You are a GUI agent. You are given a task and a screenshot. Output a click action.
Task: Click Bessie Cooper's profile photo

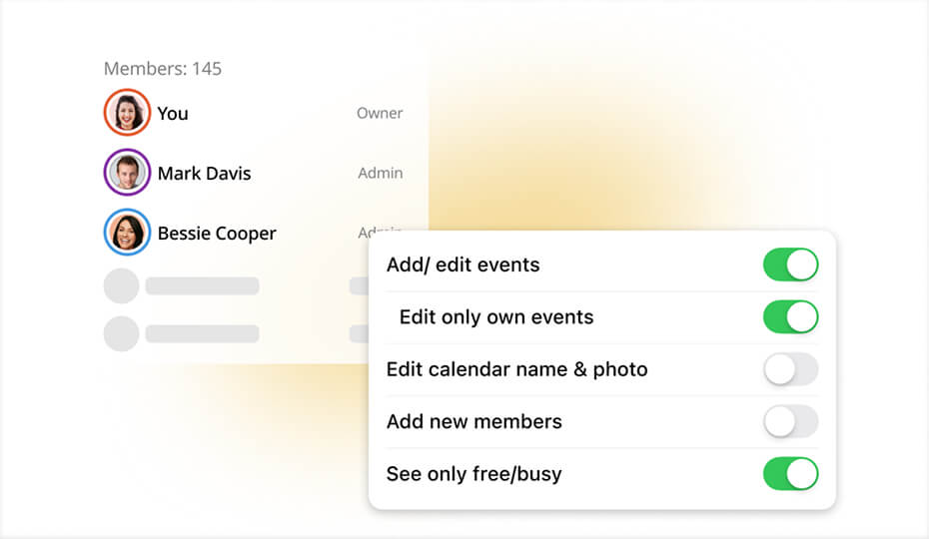(x=127, y=233)
